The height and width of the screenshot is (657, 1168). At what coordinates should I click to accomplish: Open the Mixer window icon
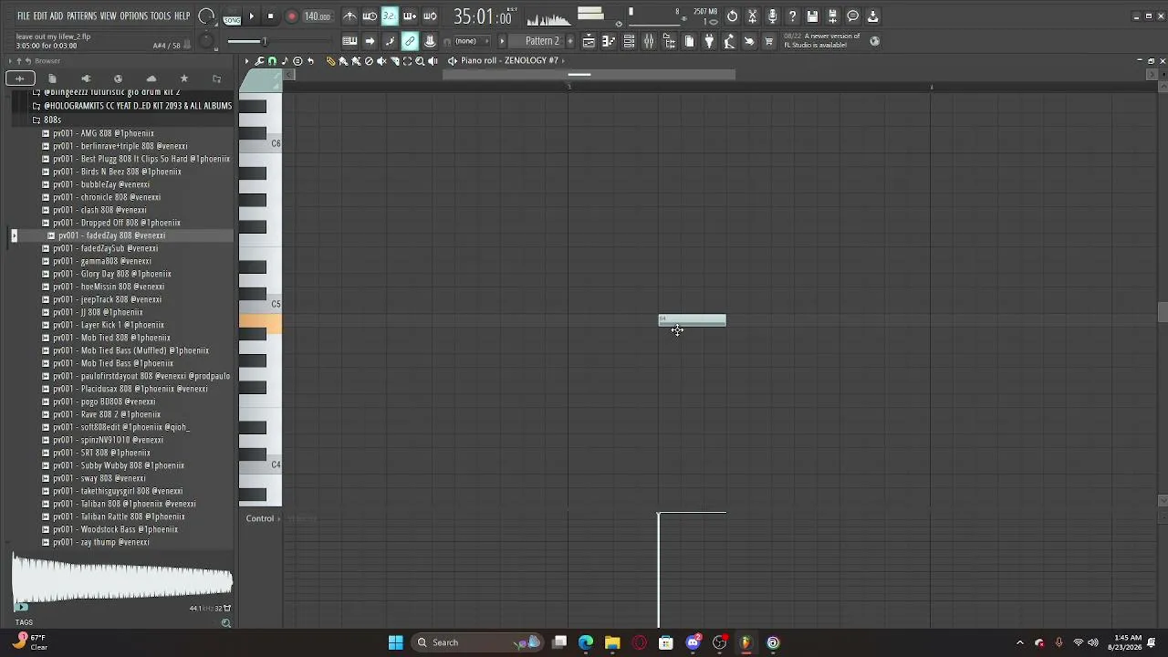pyautogui.click(x=649, y=41)
